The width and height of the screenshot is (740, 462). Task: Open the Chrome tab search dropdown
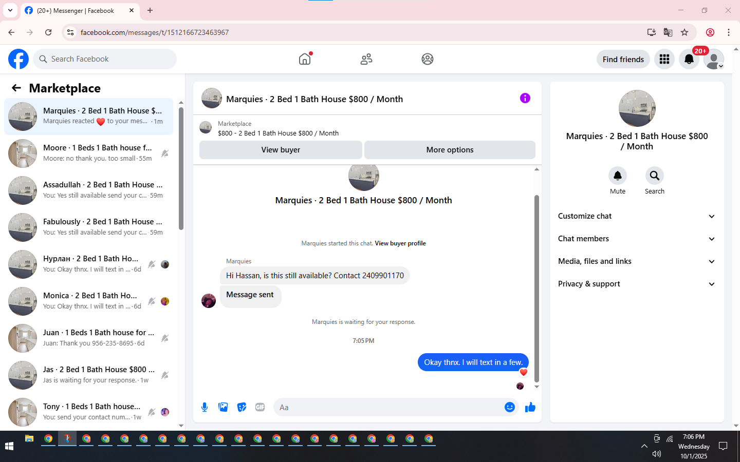(x=10, y=10)
